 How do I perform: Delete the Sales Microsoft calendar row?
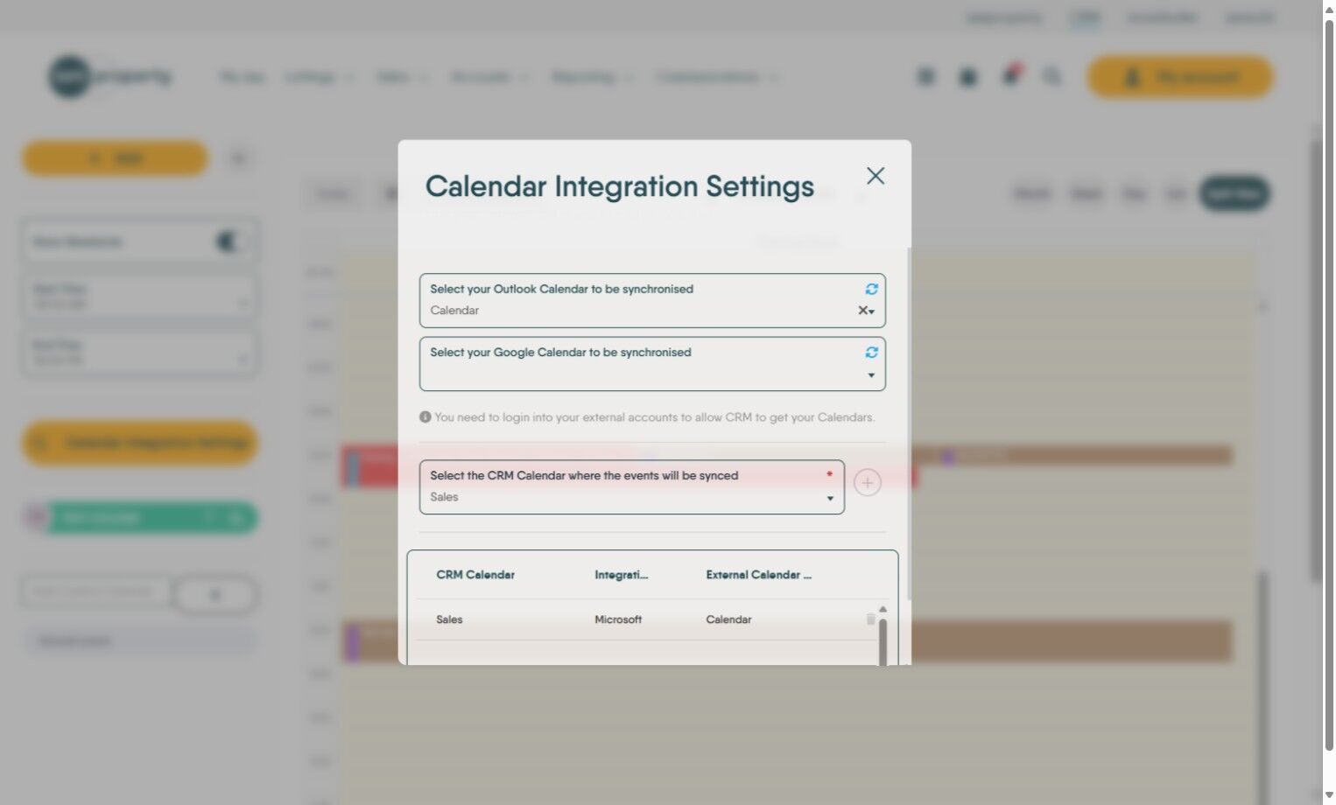point(870,619)
